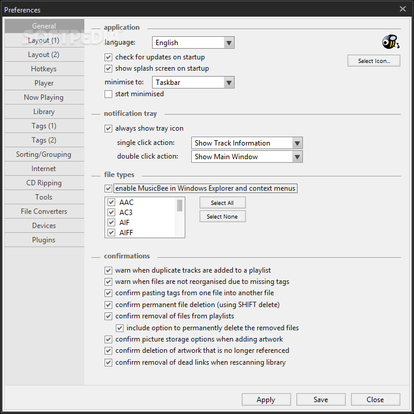Image resolution: width=414 pixels, height=414 pixels.
Task: Open the File Converters tab
Action: 45,211
